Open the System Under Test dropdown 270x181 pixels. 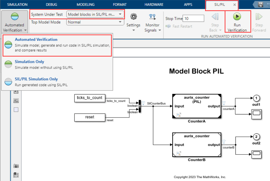pyautogui.click(x=95, y=14)
